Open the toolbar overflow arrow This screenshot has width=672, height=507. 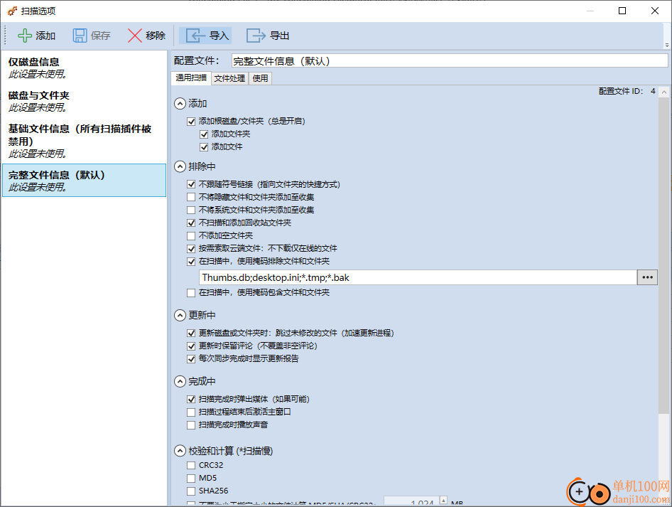pyautogui.click(x=667, y=45)
